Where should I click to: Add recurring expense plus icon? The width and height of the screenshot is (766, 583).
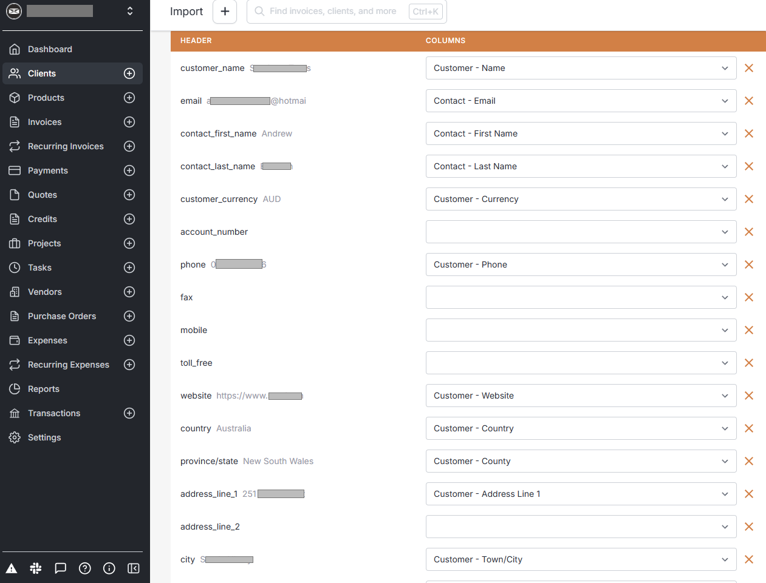(129, 365)
